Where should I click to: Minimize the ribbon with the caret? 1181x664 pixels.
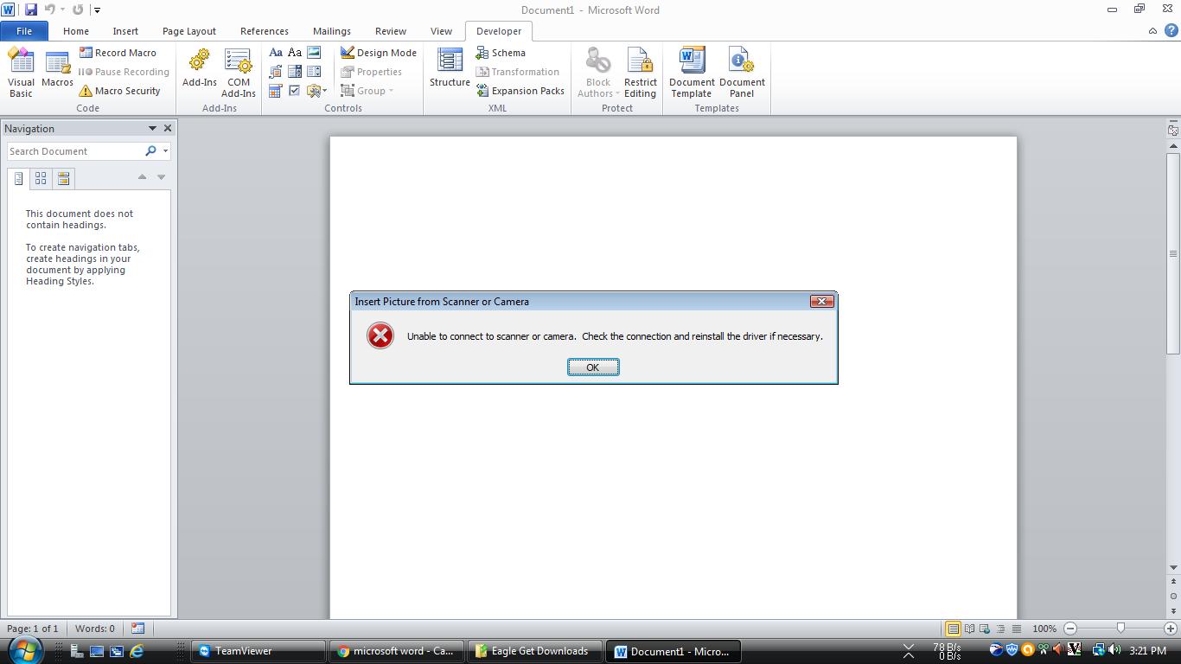1152,31
